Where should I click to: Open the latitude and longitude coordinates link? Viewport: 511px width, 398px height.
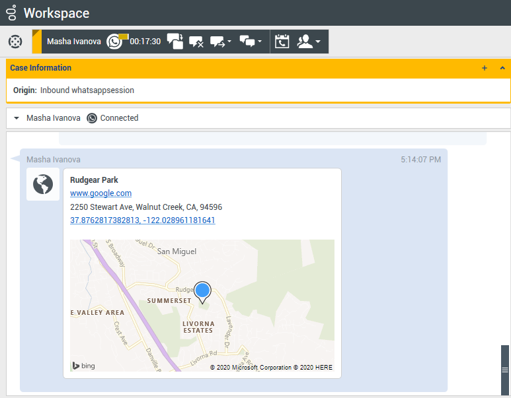[142, 220]
